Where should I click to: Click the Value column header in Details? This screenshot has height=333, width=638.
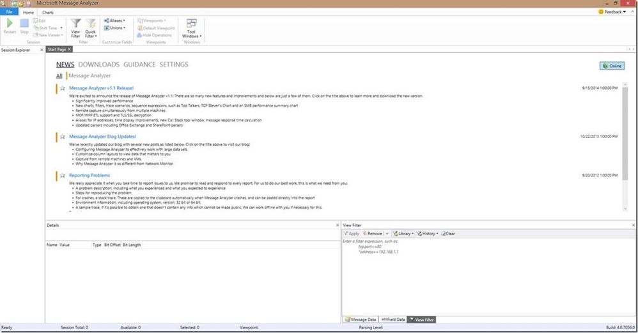pyautogui.click(x=65, y=245)
